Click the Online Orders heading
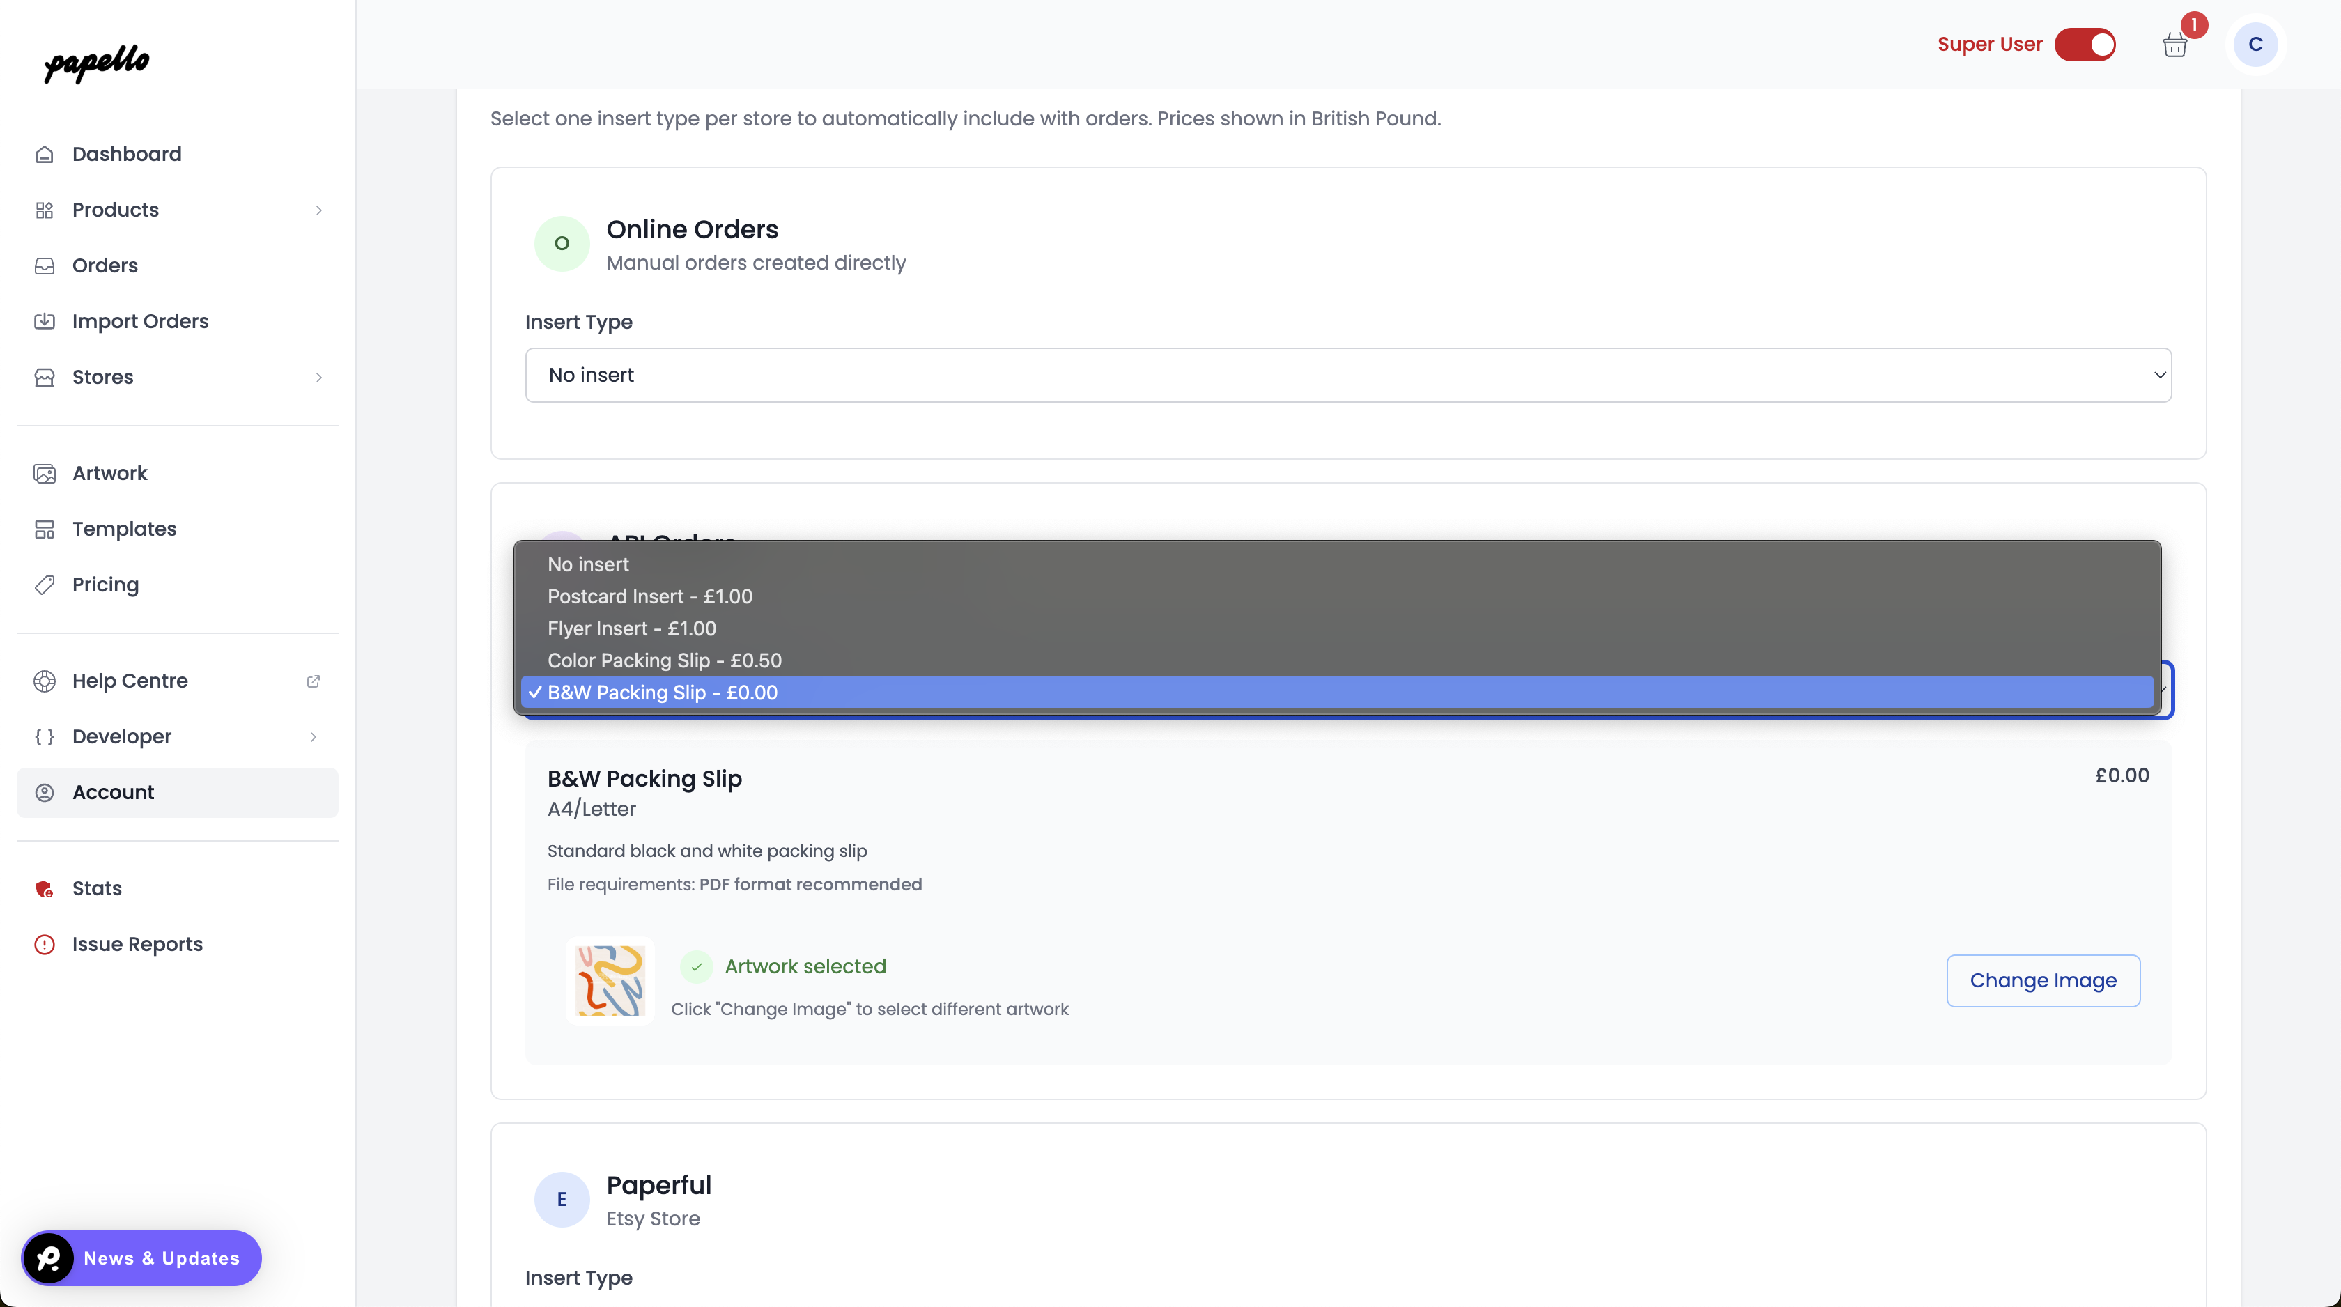Image resolution: width=2341 pixels, height=1307 pixels. click(x=692, y=229)
